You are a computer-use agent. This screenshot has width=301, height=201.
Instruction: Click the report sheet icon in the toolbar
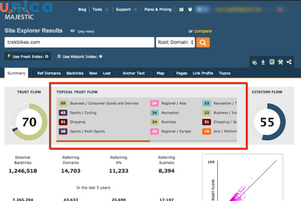tap(272, 62)
